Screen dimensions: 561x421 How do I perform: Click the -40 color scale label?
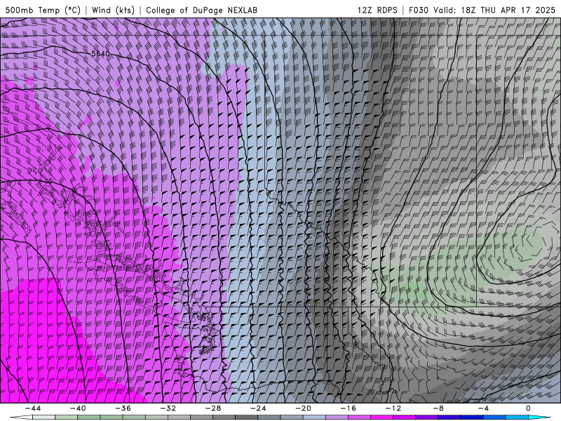(x=78, y=408)
